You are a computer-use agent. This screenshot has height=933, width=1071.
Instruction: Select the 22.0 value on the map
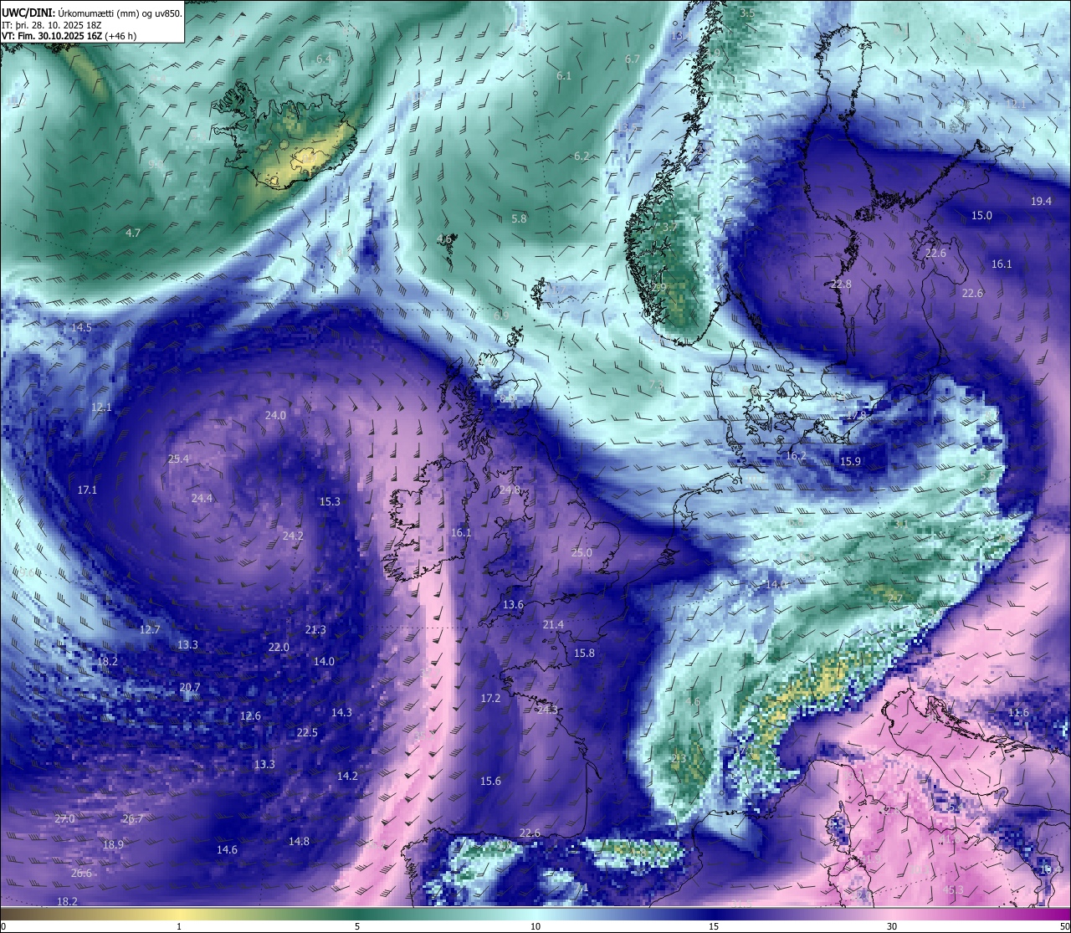pos(279,647)
